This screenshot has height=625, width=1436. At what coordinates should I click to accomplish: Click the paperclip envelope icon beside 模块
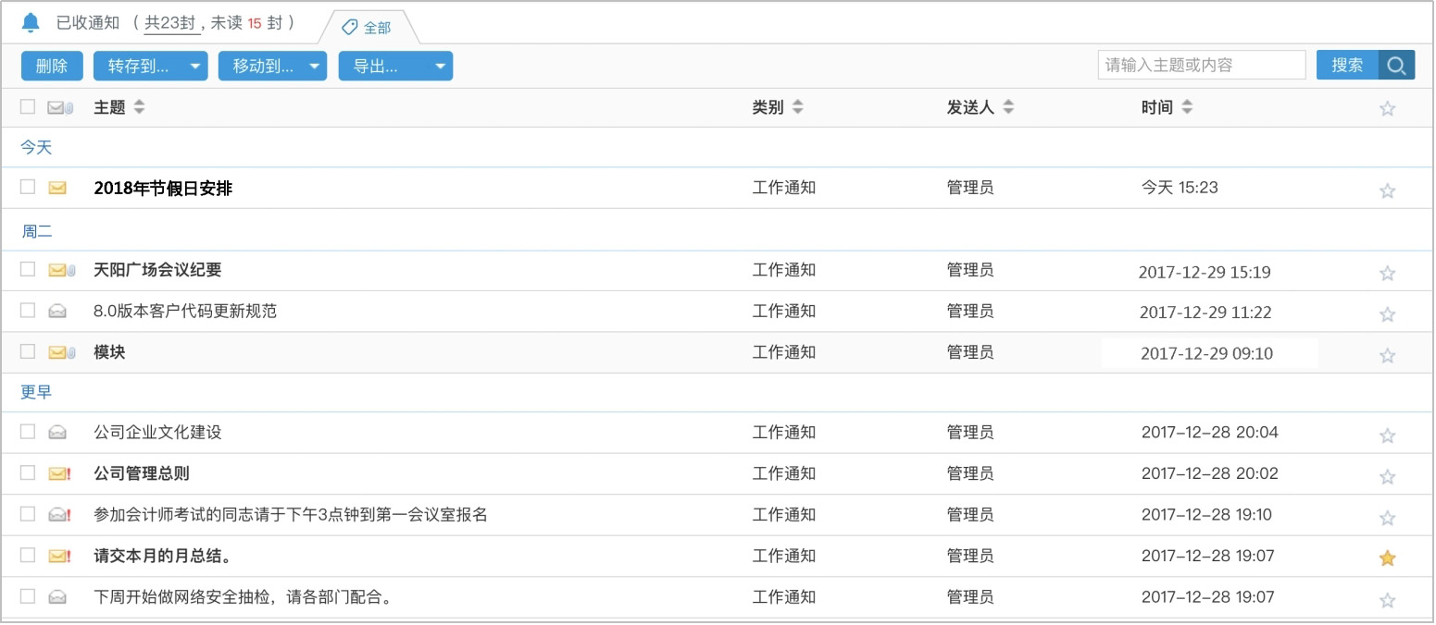point(58,352)
